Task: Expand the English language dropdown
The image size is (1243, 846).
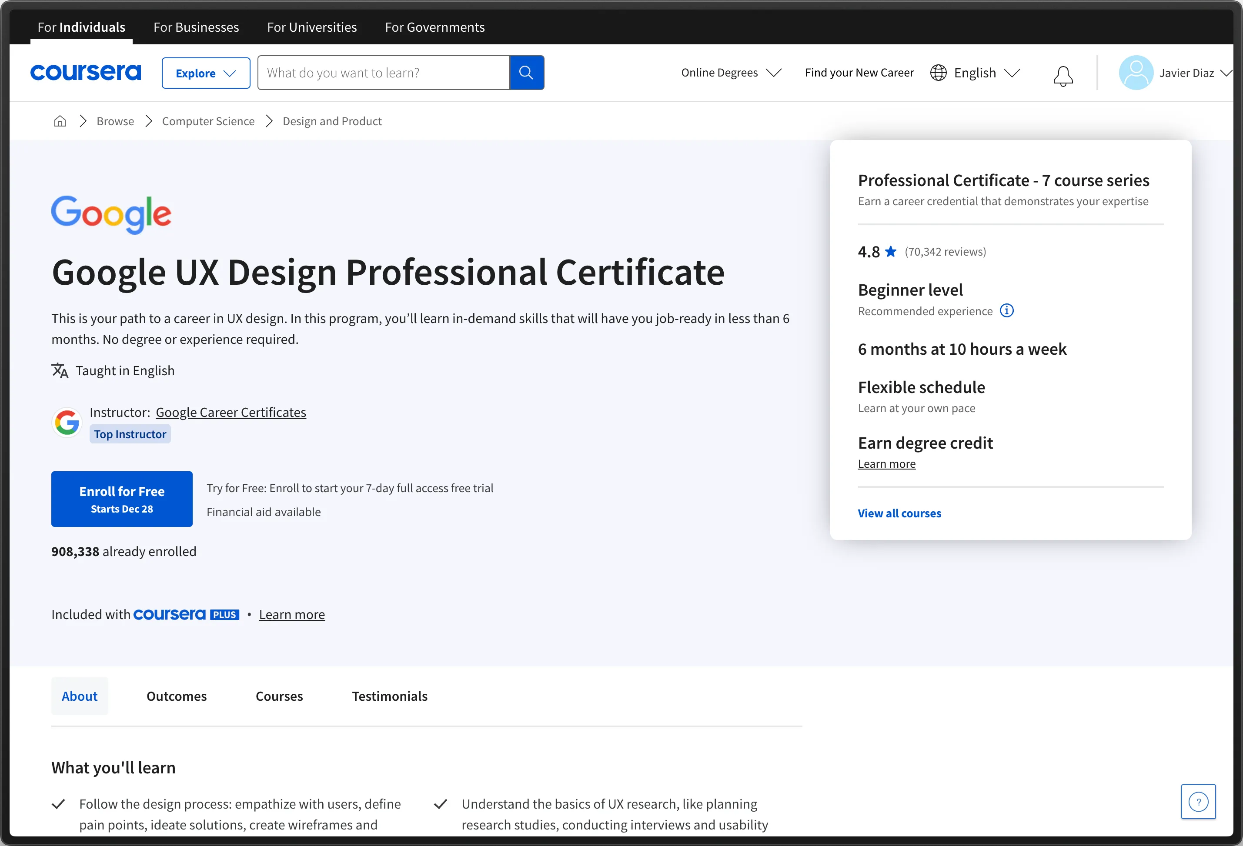Action: coord(1013,73)
